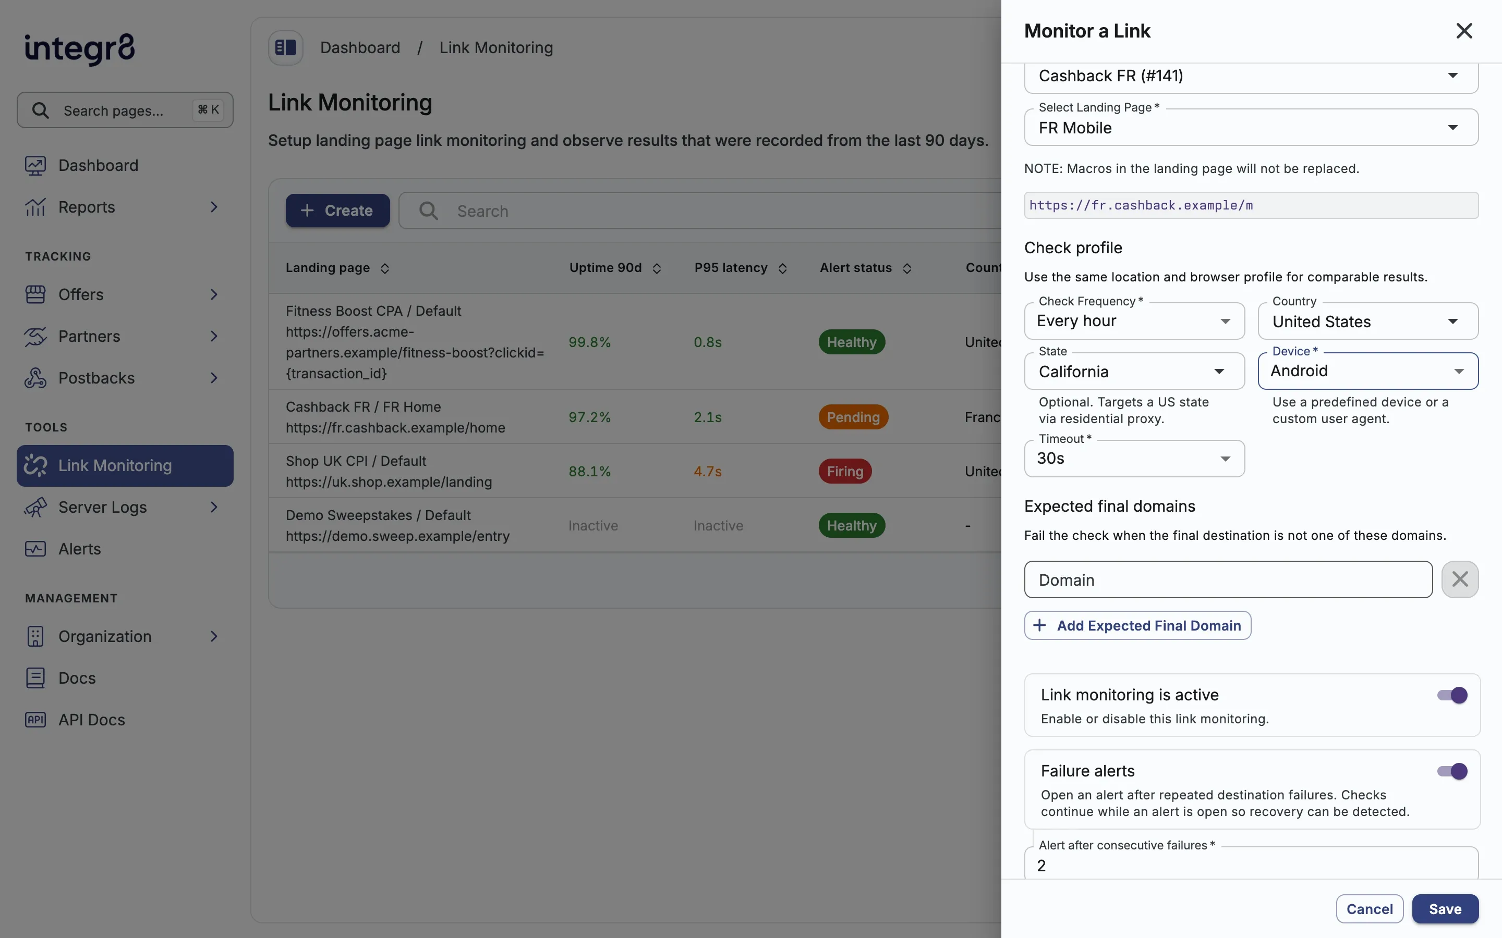Open the Country dropdown

(1368, 322)
